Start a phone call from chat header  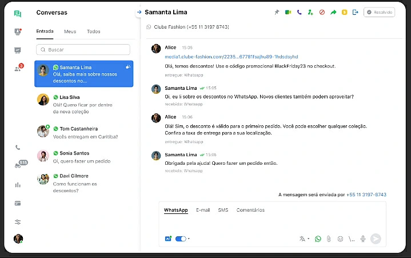[x=300, y=12]
